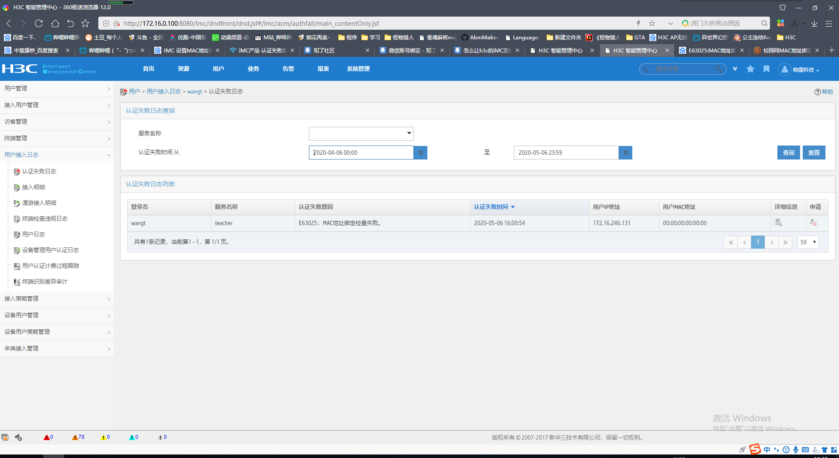Click the magnifier in the device search box
The width and height of the screenshot is (839, 458).
pos(718,69)
